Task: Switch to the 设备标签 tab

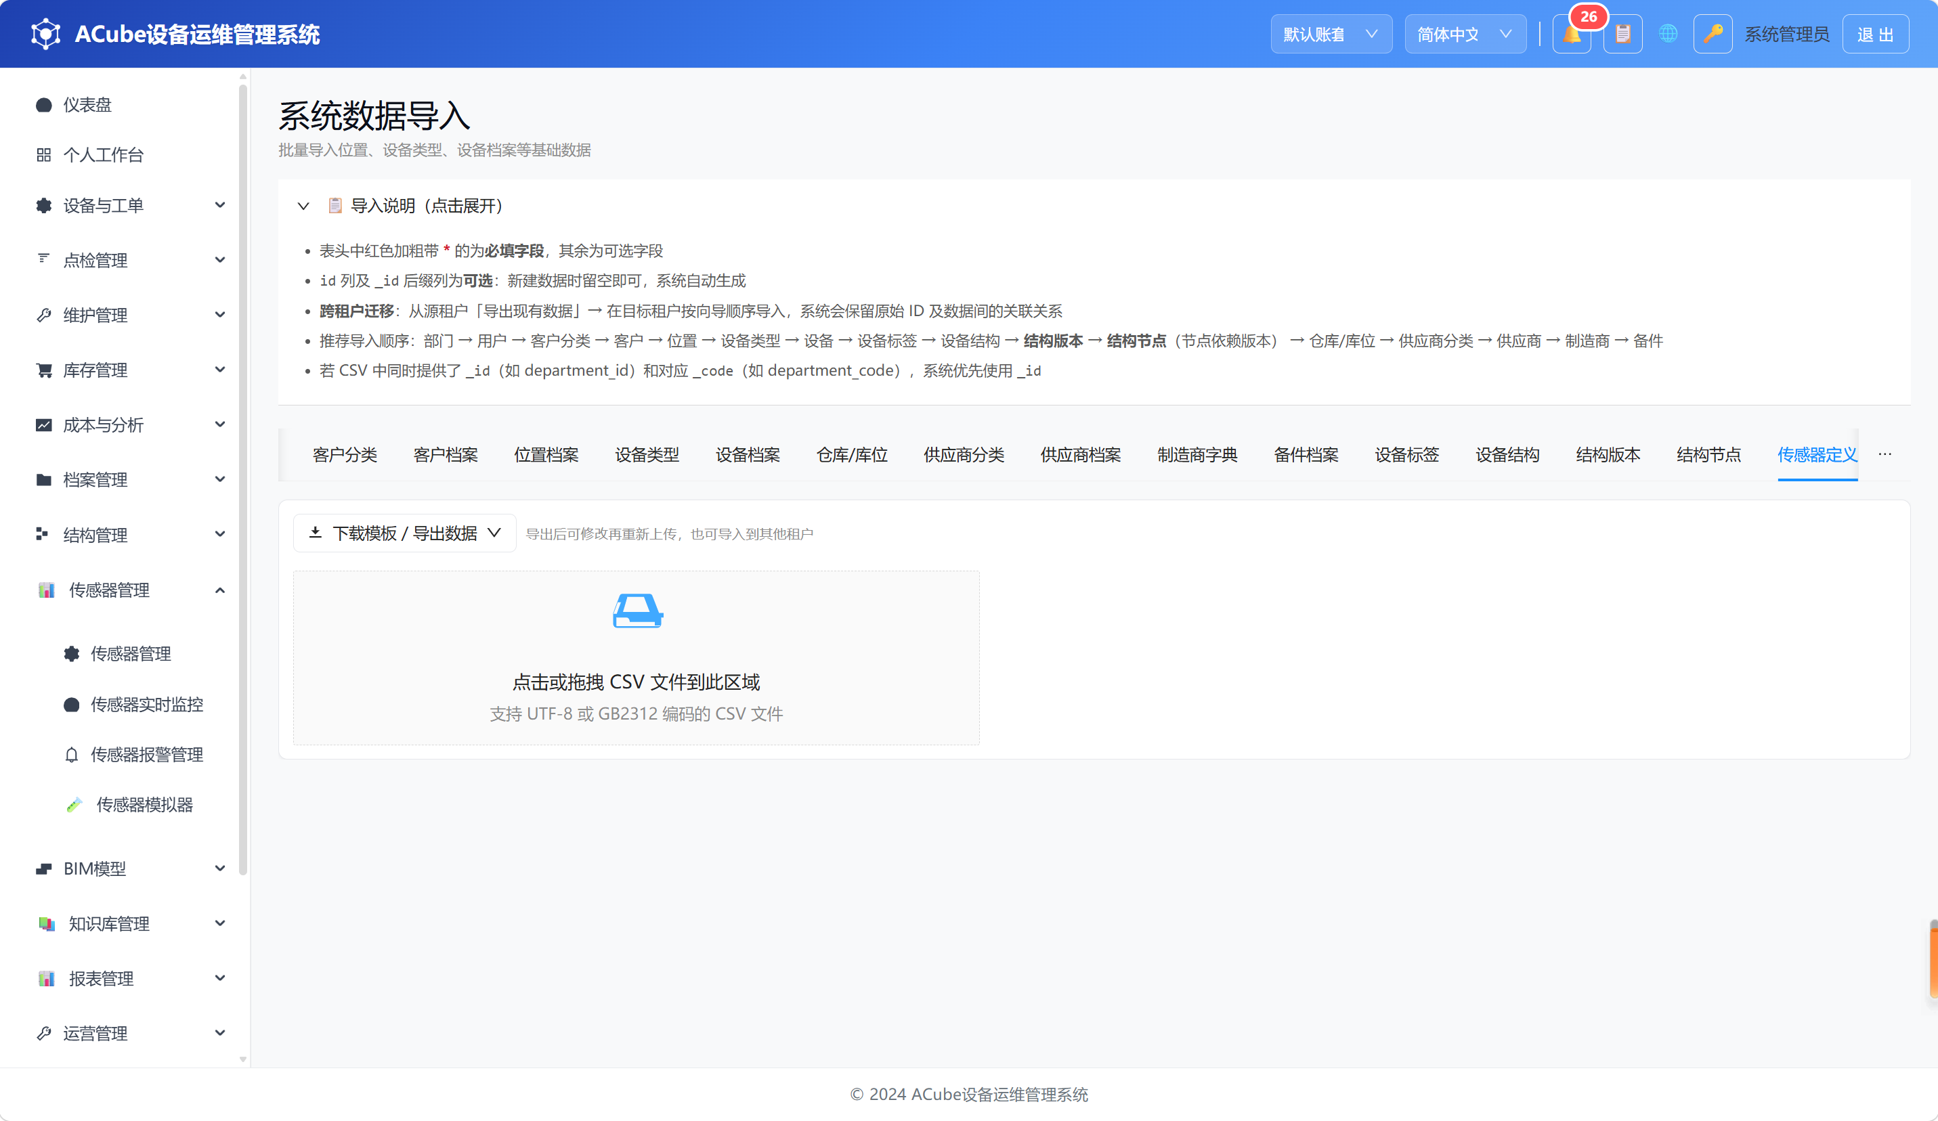Action: (1406, 454)
